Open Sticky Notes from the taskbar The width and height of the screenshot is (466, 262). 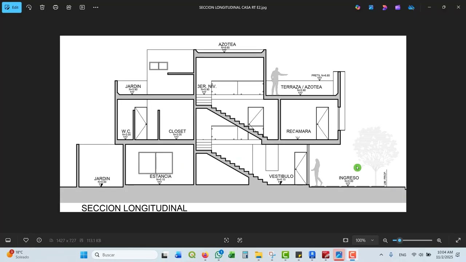299,255
